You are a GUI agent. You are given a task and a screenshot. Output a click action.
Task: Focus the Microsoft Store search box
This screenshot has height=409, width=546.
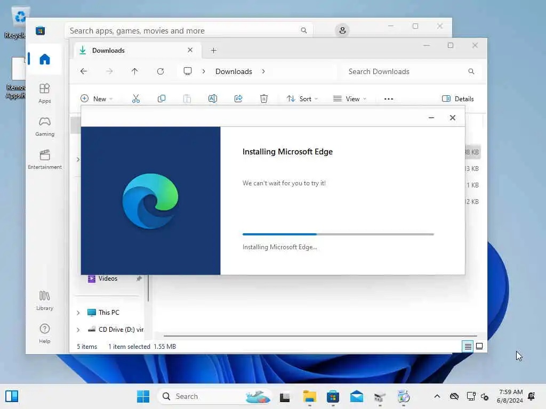coord(188,30)
